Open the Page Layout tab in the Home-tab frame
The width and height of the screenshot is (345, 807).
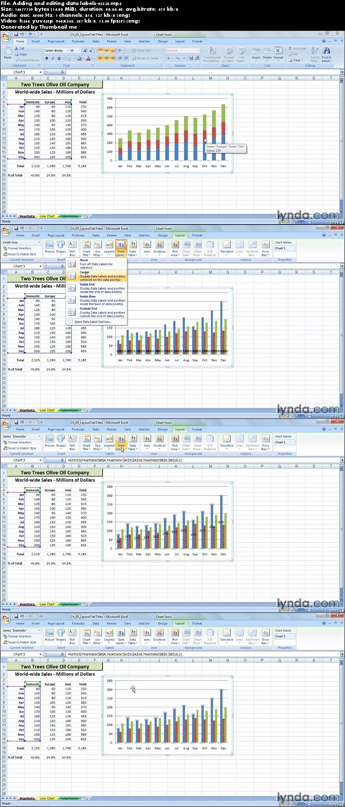[56, 41]
